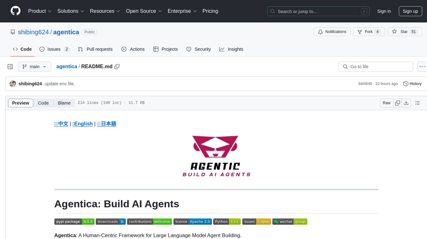Switch README to English
This screenshot has height=239, width=427.
pos(83,124)
